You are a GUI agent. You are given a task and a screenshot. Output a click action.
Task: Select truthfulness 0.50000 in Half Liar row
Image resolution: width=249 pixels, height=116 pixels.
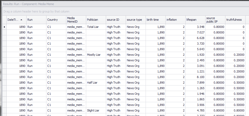235,83
